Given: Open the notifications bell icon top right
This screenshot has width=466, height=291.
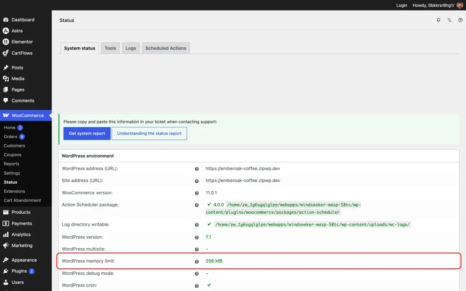Looking at the screenshot, I should 438,20.
